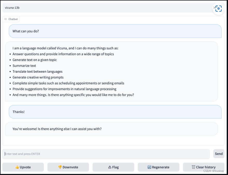Downvote the chatbot response
This screenshot has width=228, height=175.
(x=68, y=167)
